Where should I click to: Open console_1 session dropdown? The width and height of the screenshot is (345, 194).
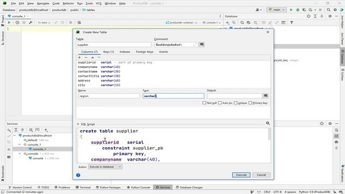pyautogui.click(x=211, y=23)
